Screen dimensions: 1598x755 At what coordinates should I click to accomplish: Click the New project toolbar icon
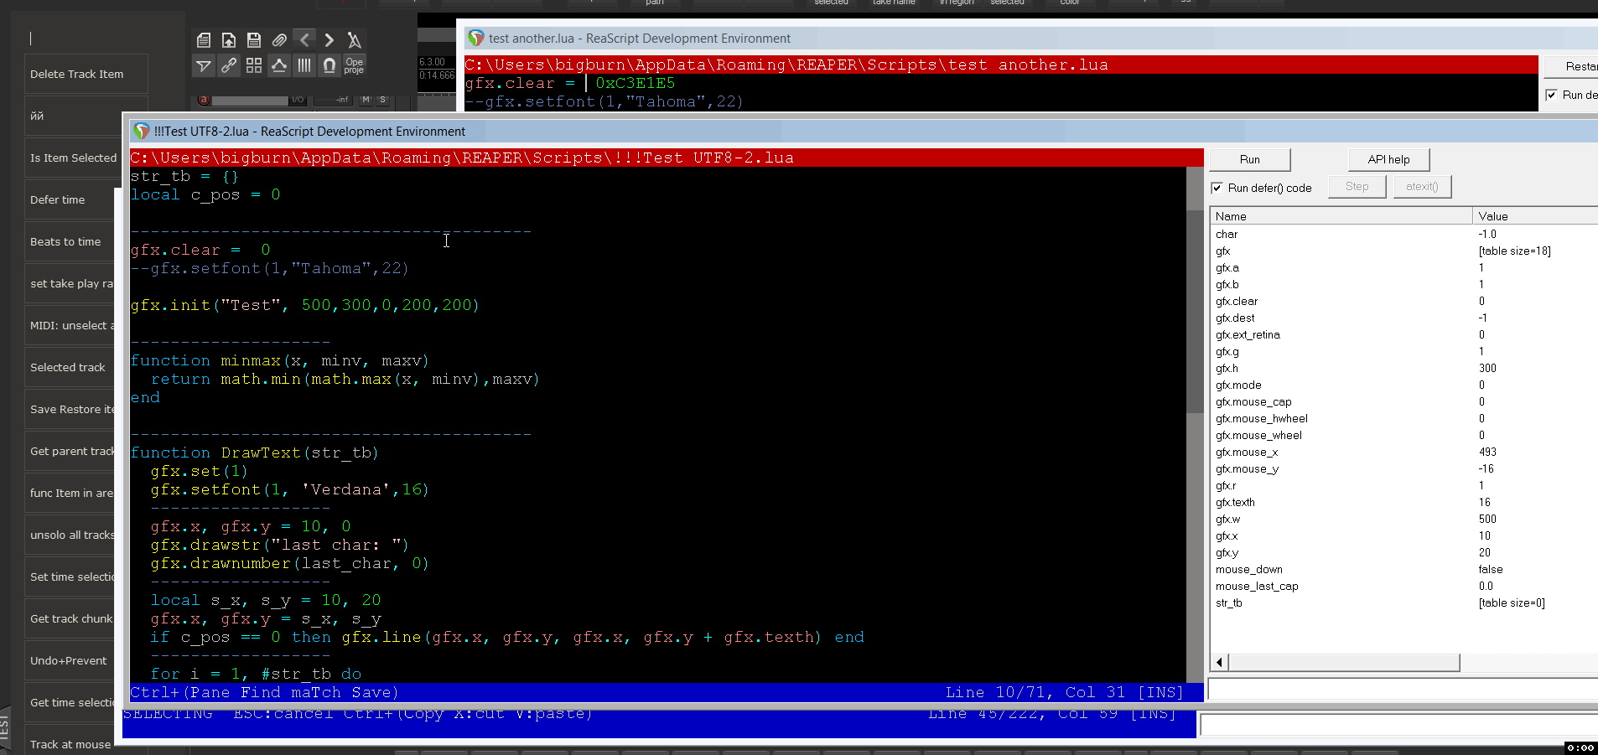tap(204, 39)
